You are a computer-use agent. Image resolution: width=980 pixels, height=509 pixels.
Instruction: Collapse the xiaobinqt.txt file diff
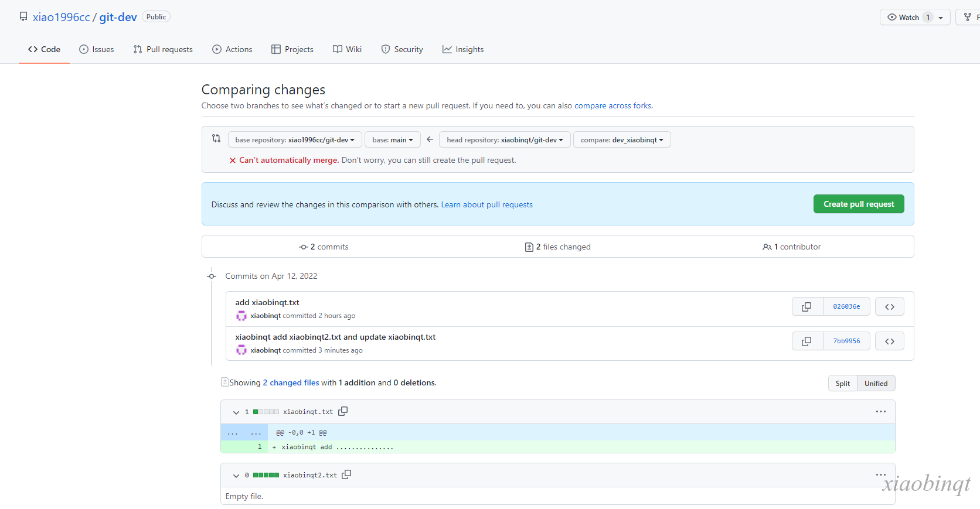pos(236,412)
